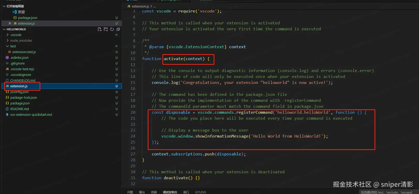Screen dimensions: 419x194
Task: Click the 'helloworld.helloWorld' string on line 20
Action: click(x=303, y=112)
